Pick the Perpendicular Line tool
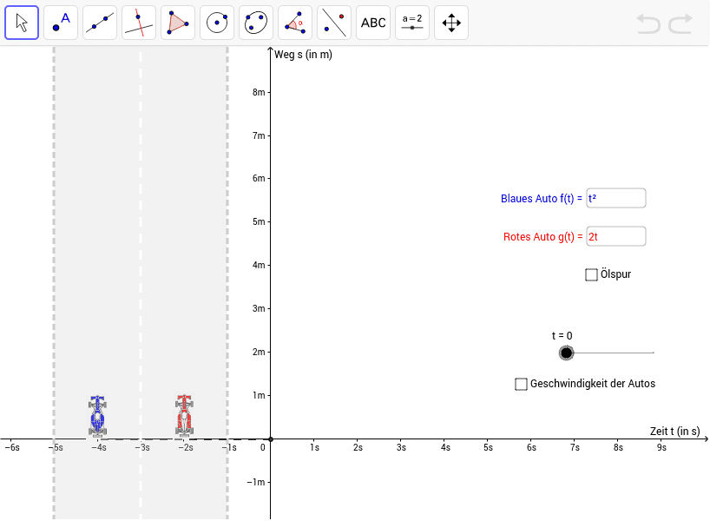Screen dimensions: 710x521 [x=139, y=23]
